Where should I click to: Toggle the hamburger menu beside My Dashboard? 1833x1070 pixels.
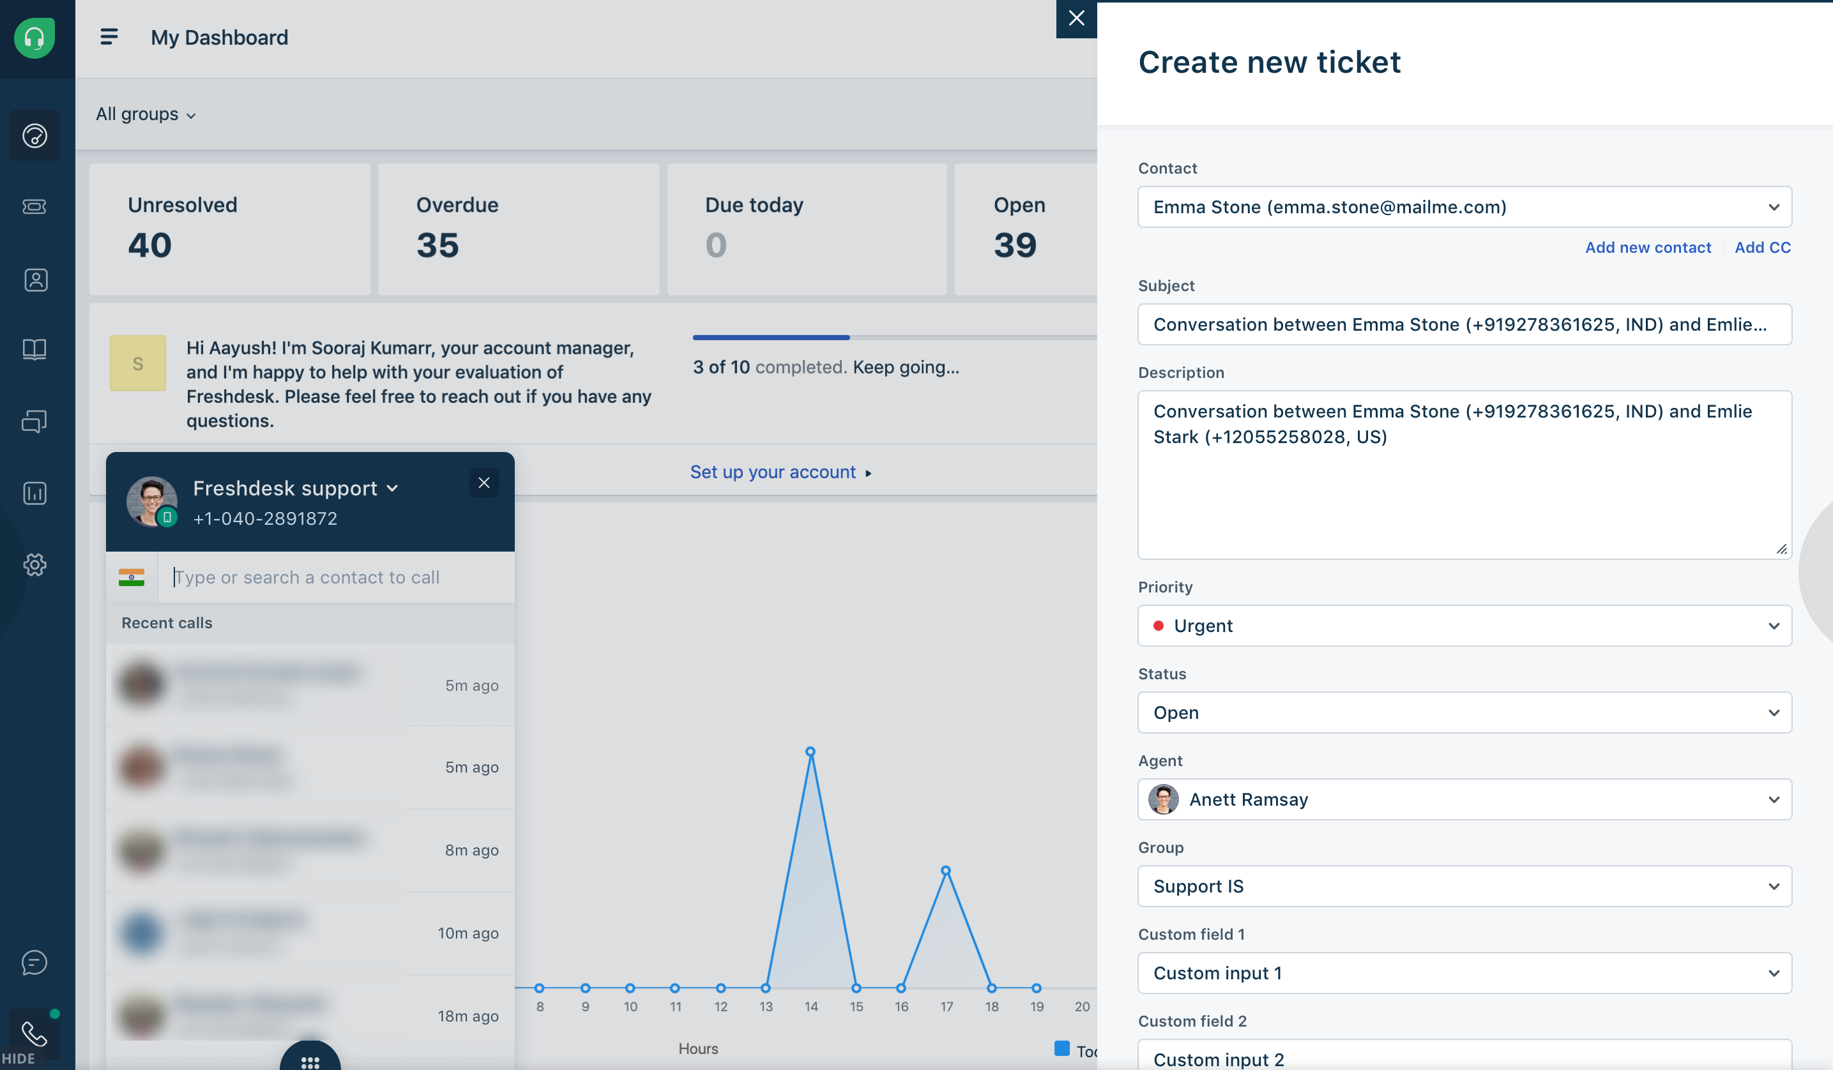click(109, 36)
